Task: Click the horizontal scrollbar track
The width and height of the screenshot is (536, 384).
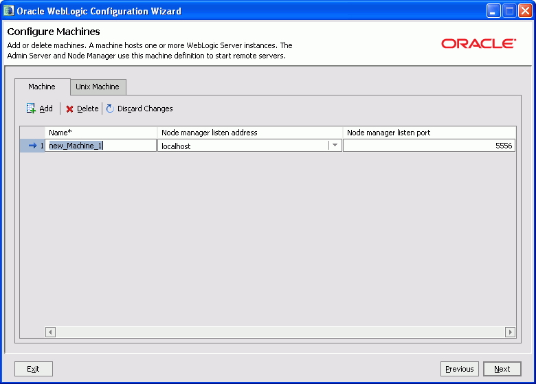Action: coord(280,332)
